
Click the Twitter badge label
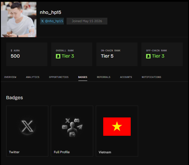(x=14, y=152)
